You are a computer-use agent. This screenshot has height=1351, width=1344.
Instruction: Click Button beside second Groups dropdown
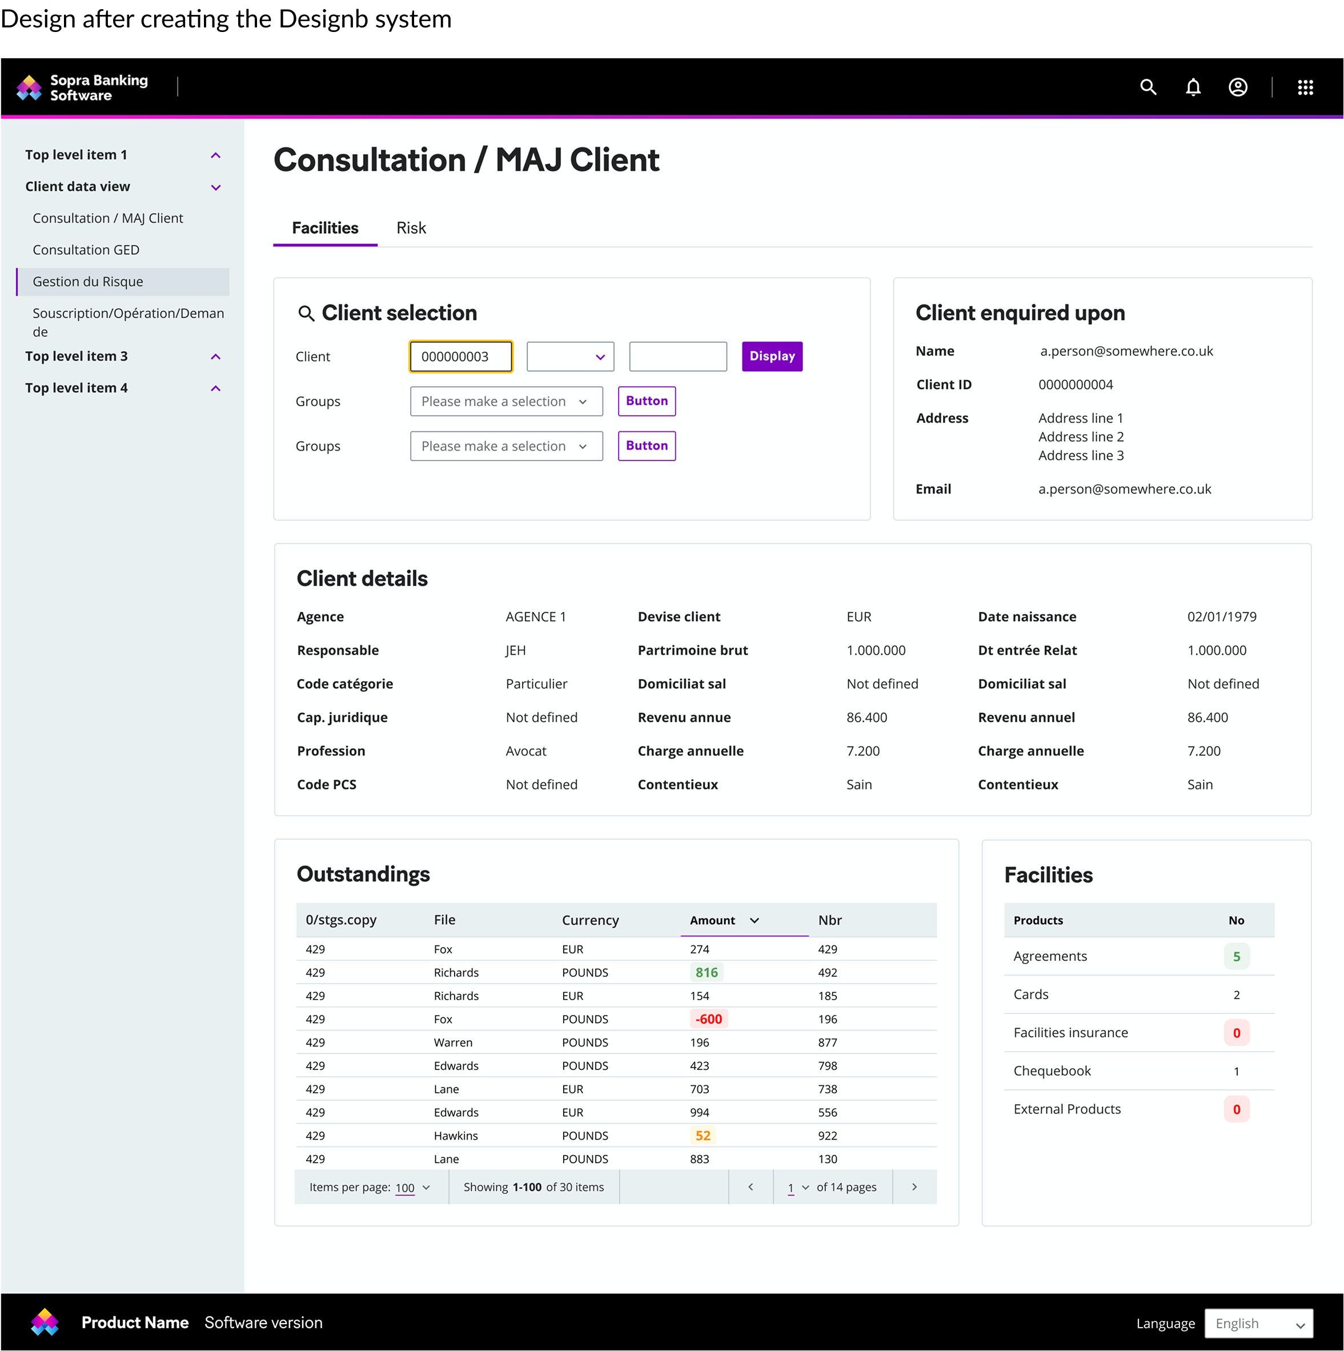647,446
